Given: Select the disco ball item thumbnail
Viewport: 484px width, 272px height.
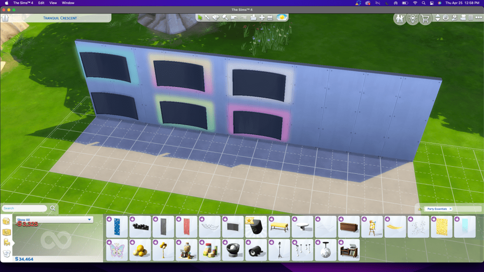Looking at the screenshot, I should (325, 250).
